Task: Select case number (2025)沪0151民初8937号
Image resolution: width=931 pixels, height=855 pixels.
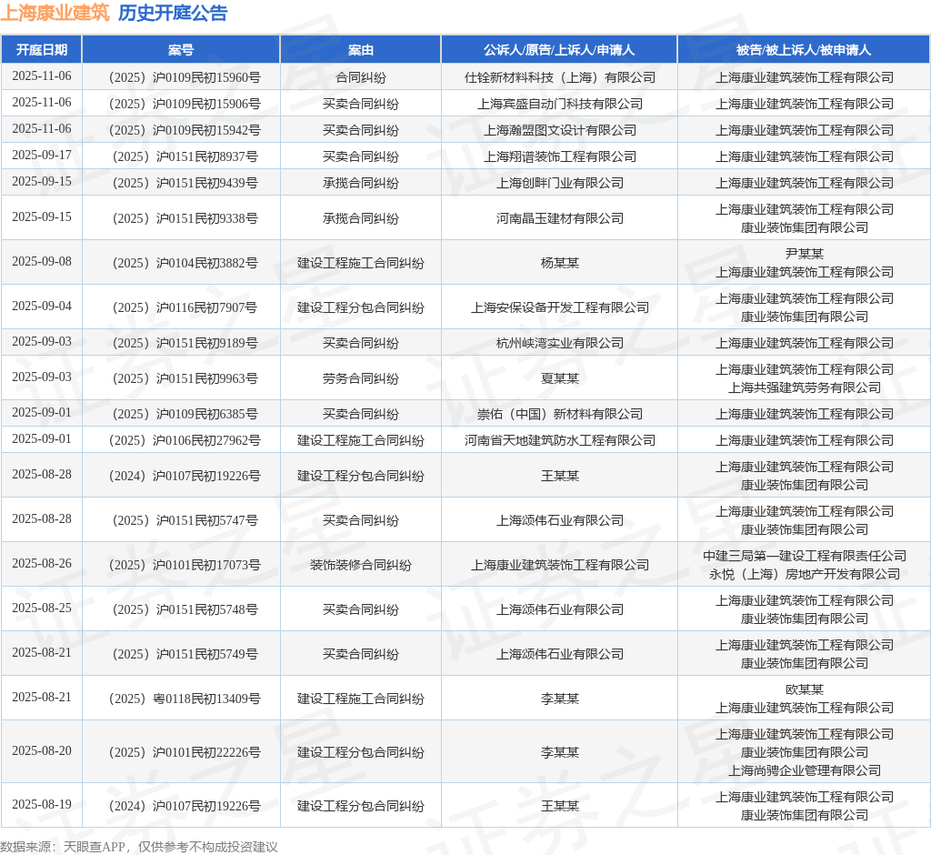Action: tap(185, 156)
